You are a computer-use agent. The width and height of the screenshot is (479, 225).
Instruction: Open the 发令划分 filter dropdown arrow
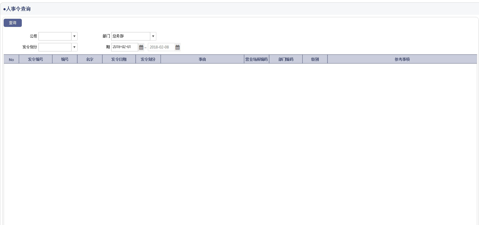pyautogui.click(x=74, y=47)
